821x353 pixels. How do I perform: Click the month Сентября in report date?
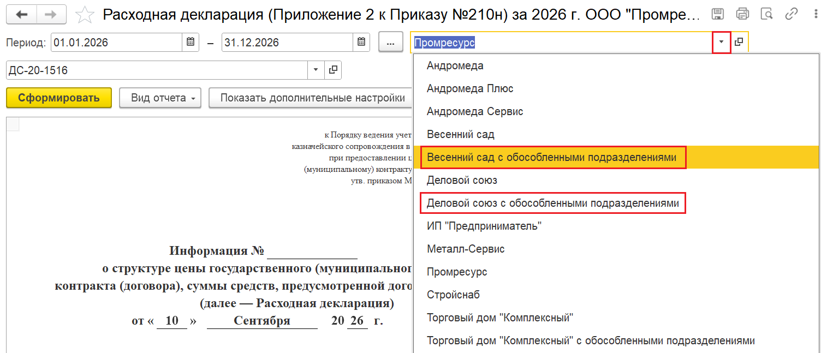pyautogui.click(x=262, y=320)
